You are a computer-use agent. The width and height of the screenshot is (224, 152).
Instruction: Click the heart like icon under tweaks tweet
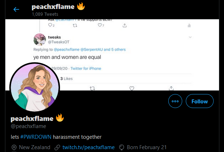[x=132, y=88]
